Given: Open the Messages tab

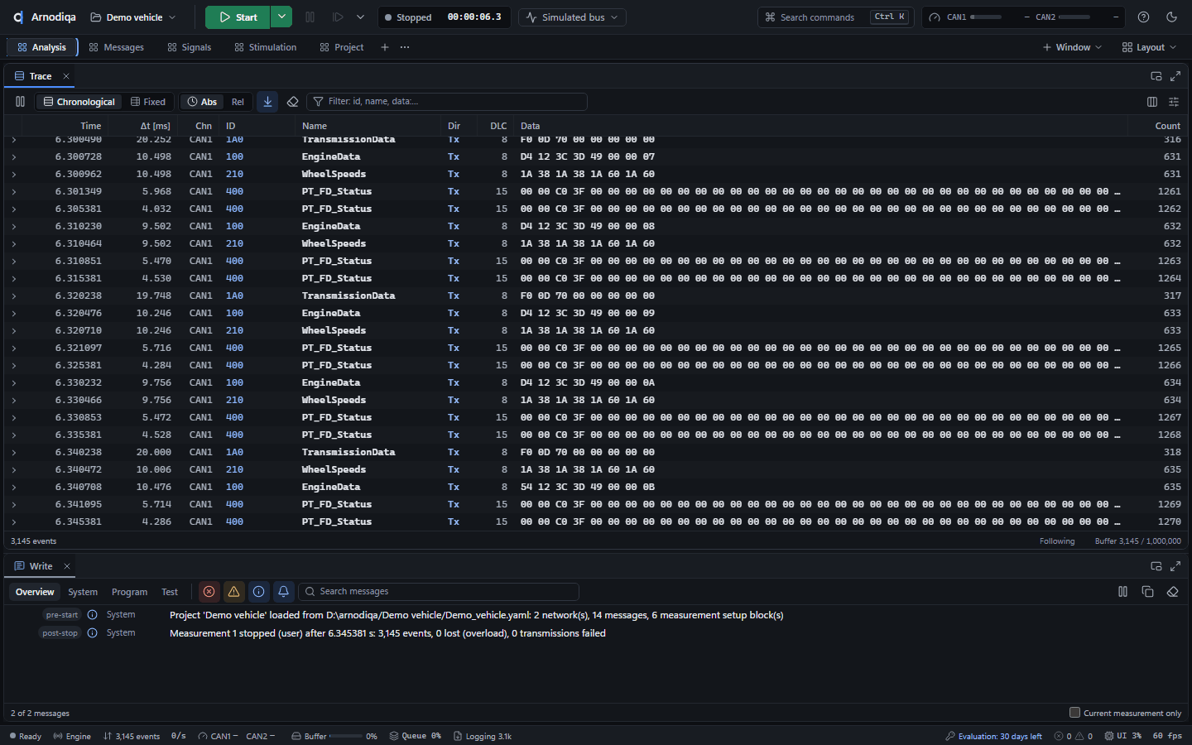Looking at the screenshot, I should pyautogui.click(x=117, y=47).
